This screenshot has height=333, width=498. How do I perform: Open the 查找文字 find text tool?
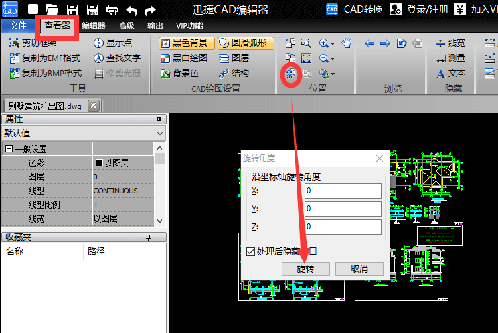coord(117,58)
